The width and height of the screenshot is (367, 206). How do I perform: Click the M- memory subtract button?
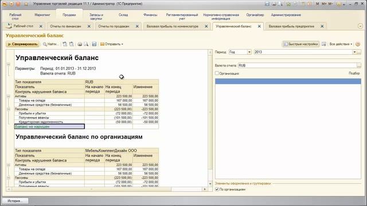pos(330,4)
